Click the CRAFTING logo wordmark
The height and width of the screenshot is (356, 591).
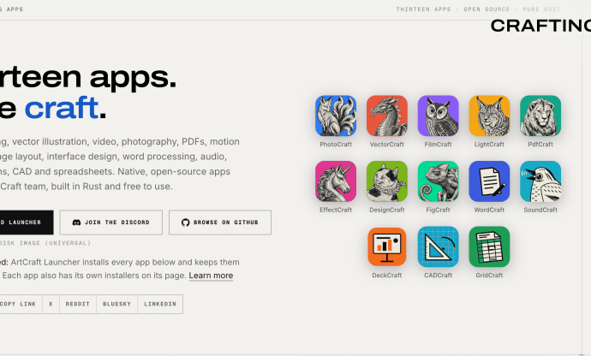point(540,26)
